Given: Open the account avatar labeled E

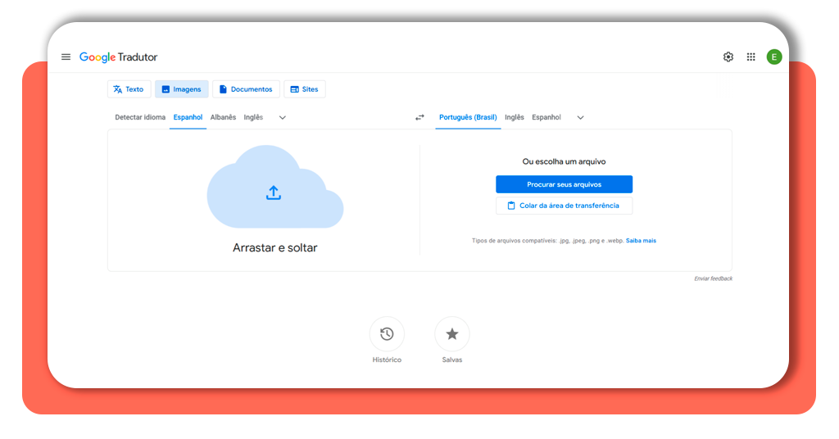Looking at the screenshot, I should pyautogui.click(x=774, y=57).
